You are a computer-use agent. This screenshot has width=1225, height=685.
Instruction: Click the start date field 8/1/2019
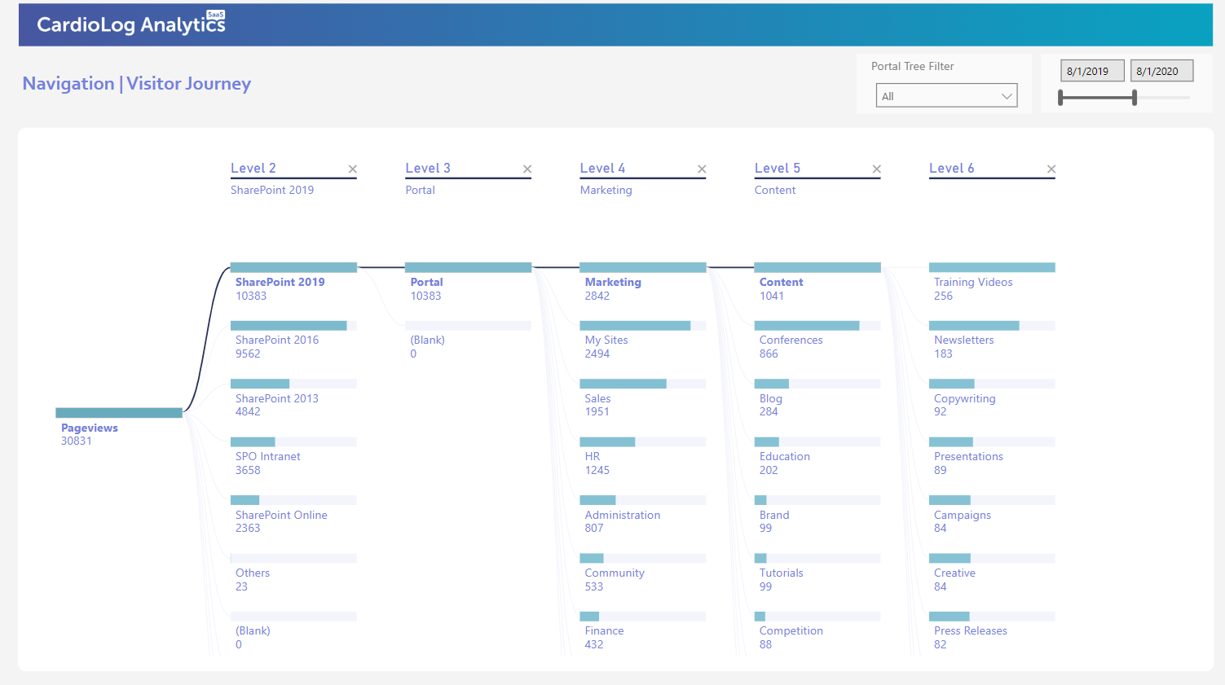click(x=1091, y=71)
